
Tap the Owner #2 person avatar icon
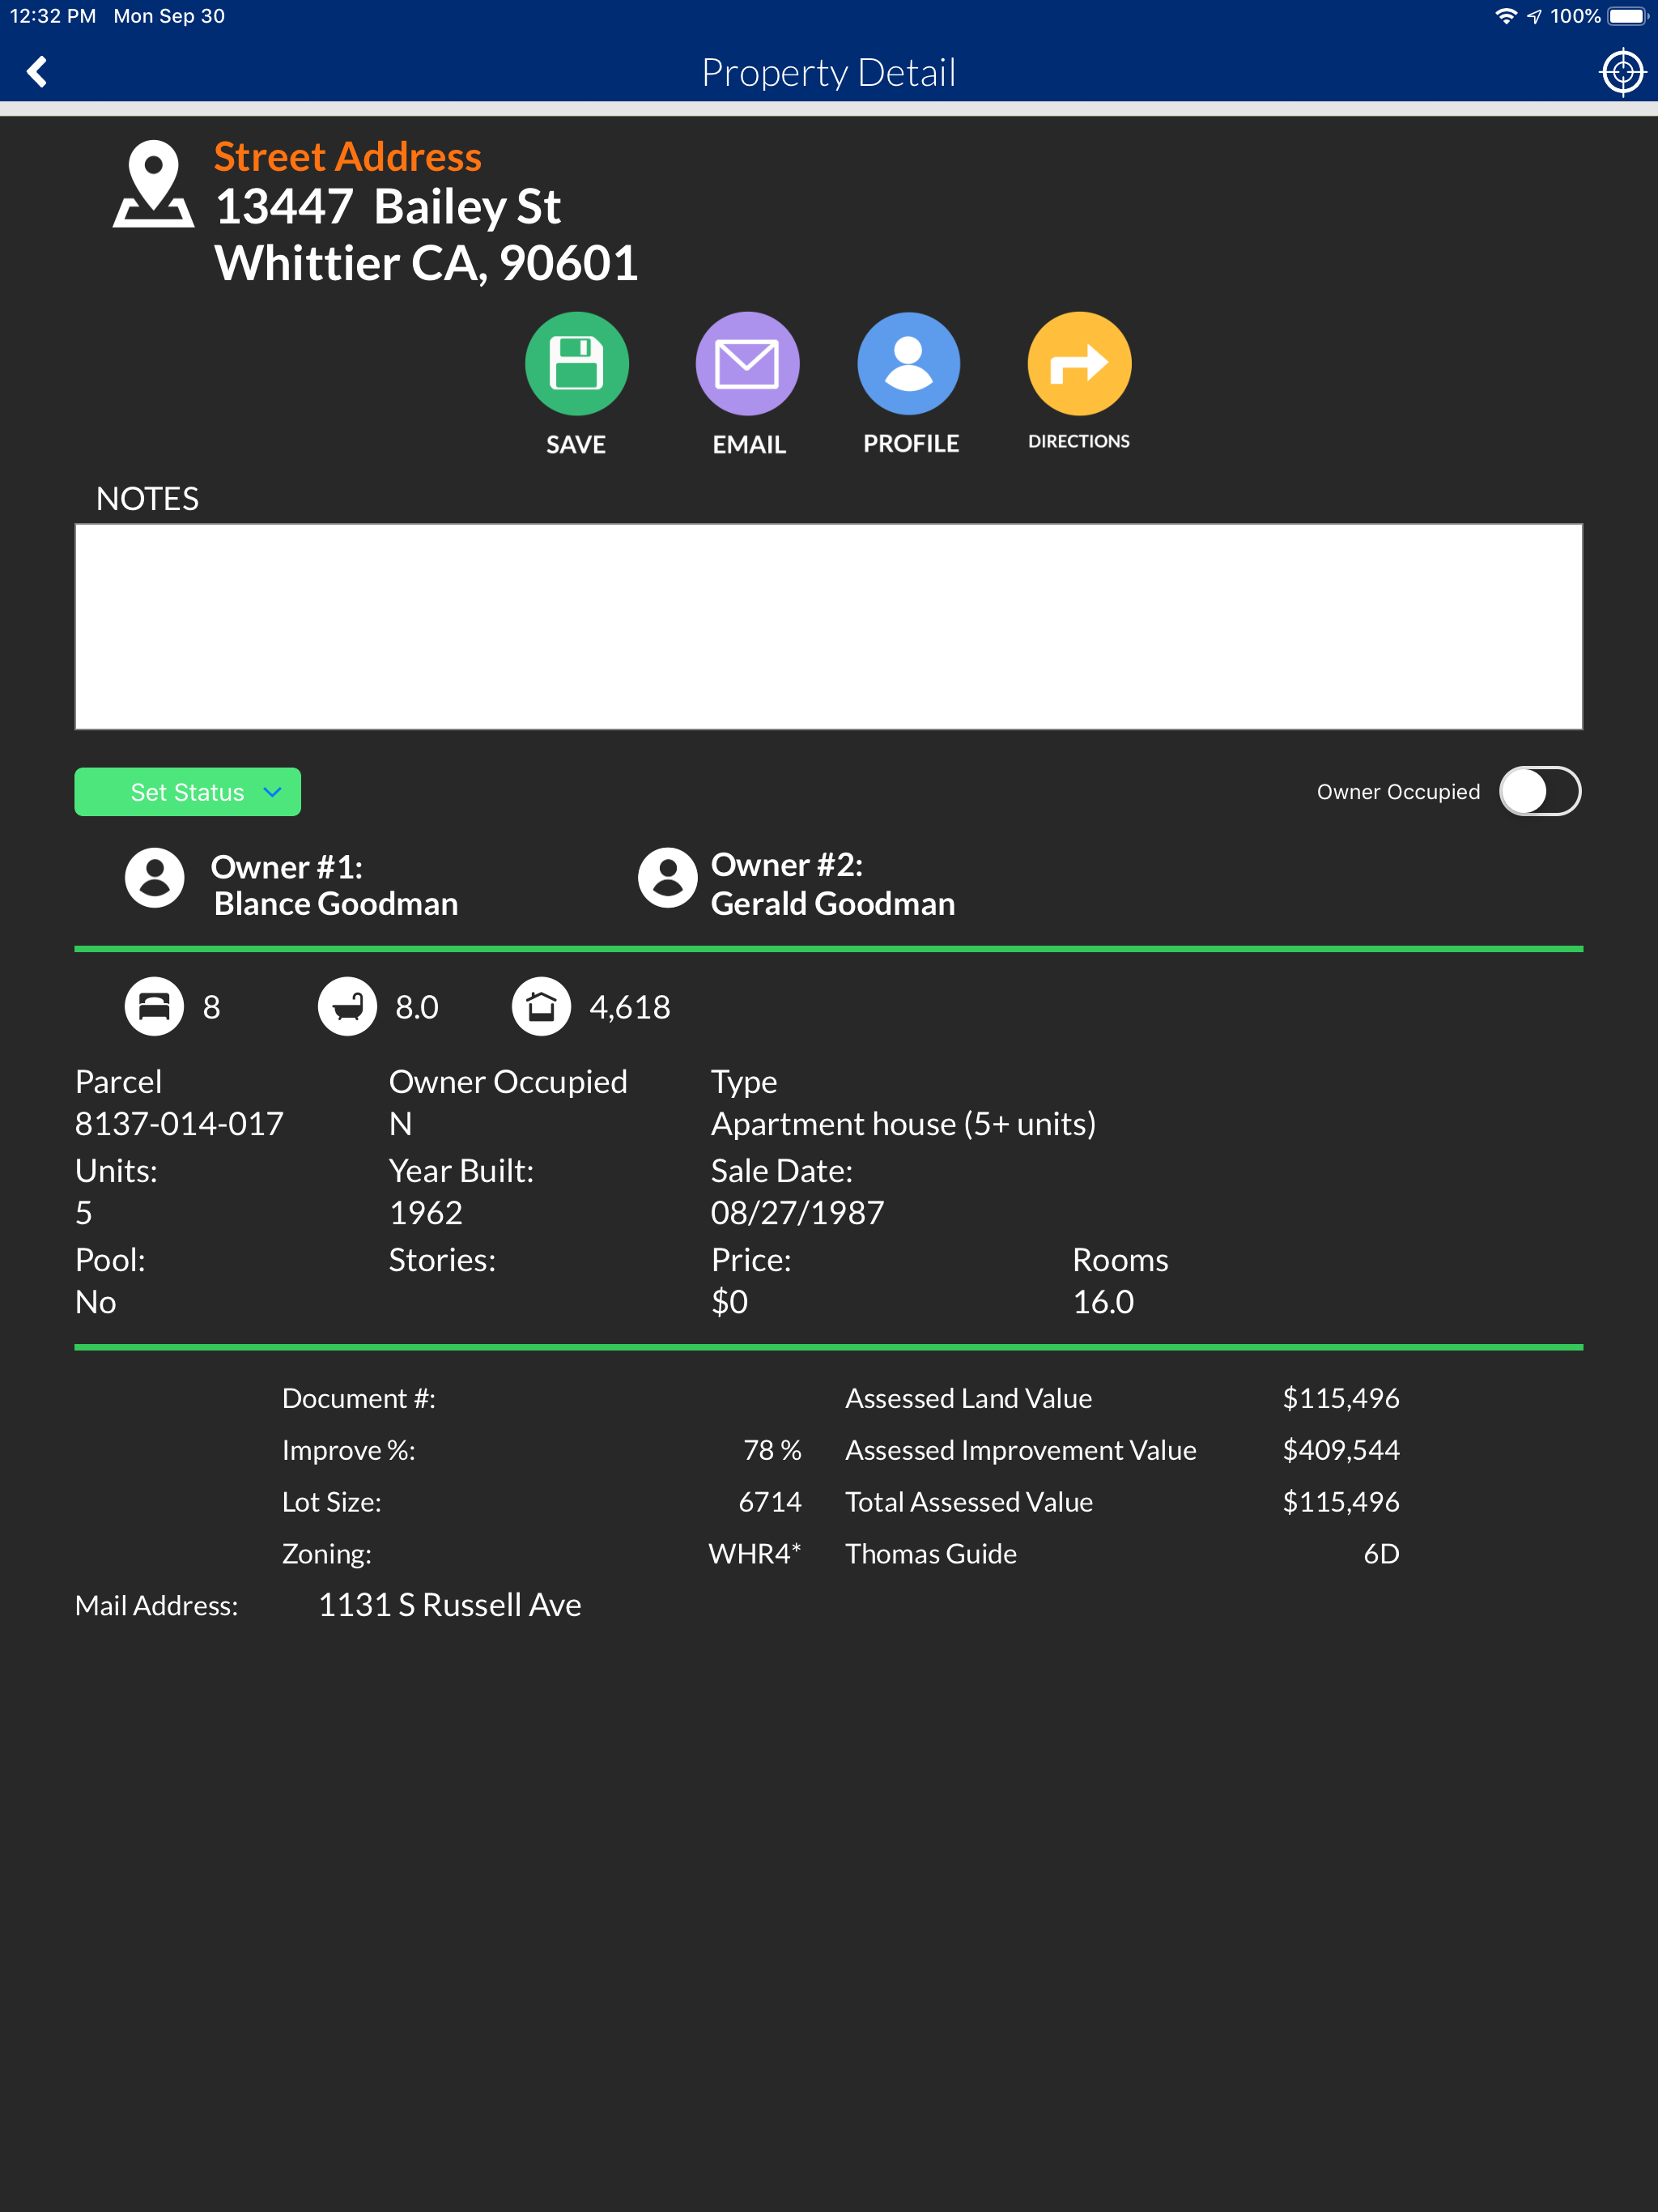coord(667,878)
